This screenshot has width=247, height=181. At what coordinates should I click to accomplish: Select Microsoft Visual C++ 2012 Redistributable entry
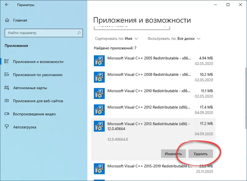click(x=153, y=110)
